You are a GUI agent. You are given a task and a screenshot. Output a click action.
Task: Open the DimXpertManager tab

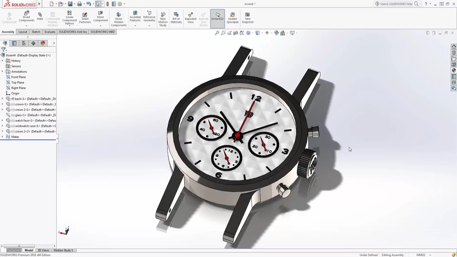pyautogui.click(x=33, y=43)
